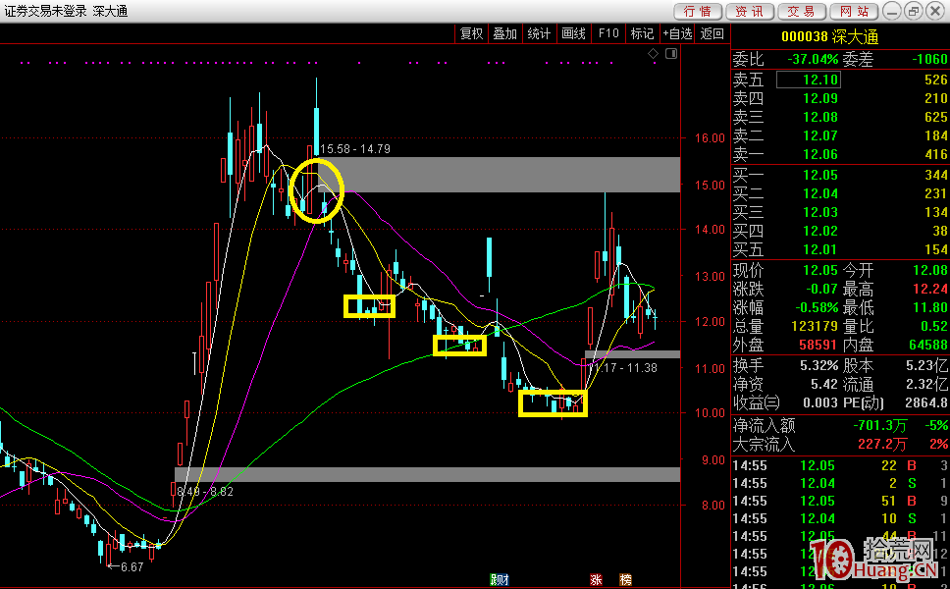Select 复权 adjustment in chart toolbar
Viewport: 950px width, 589px height.
pyautogui.click(x=471, y=33)
